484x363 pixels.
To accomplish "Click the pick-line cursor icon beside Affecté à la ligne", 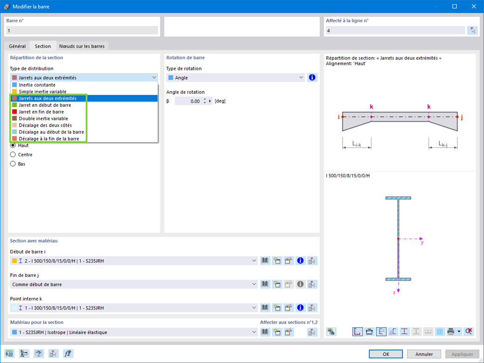I will click(472, 30).
